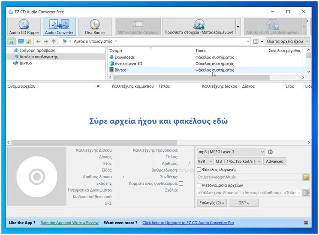The width and height of the screenshot is (319, 235).
Task: Click the output folder path field
Action: tap(250, 177)
